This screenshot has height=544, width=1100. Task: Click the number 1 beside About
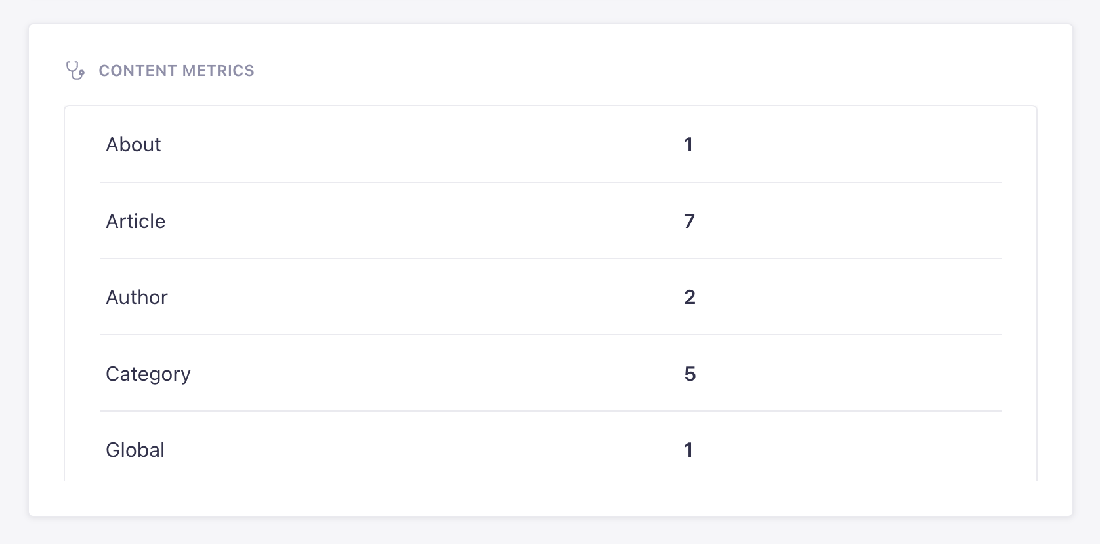point(688,144)
